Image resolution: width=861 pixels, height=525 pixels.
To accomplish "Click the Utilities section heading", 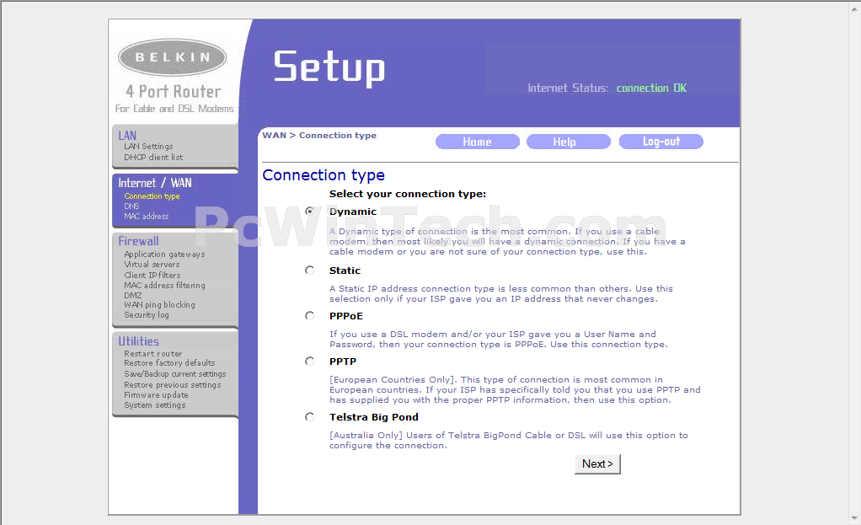I will (x=139, y=341).
